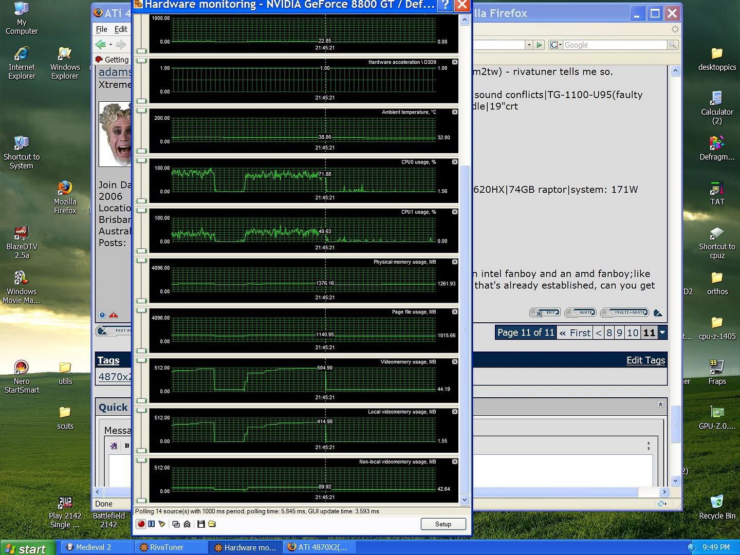Switch to RivaTuner on the taskbar

click(171, 547)
